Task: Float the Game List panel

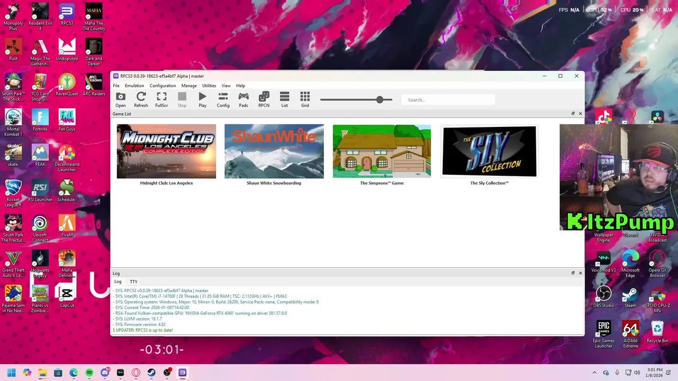Action: (x=573, y=114)
